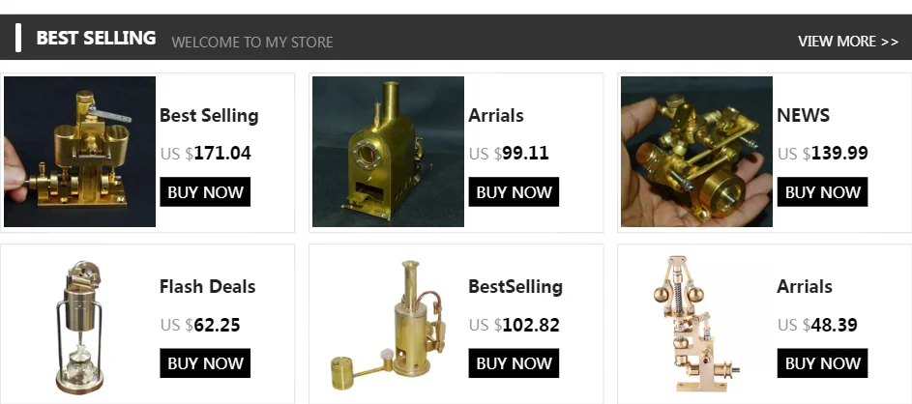Click BUY NOW for $102.82 item
The width and height of the screenshot is (912, 404).
[514, 363]
